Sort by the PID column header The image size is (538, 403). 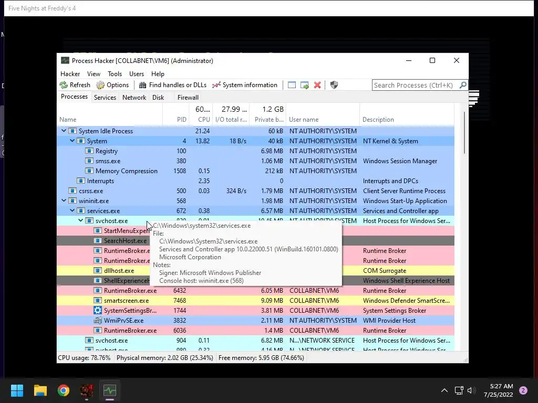tap(175, 120)
